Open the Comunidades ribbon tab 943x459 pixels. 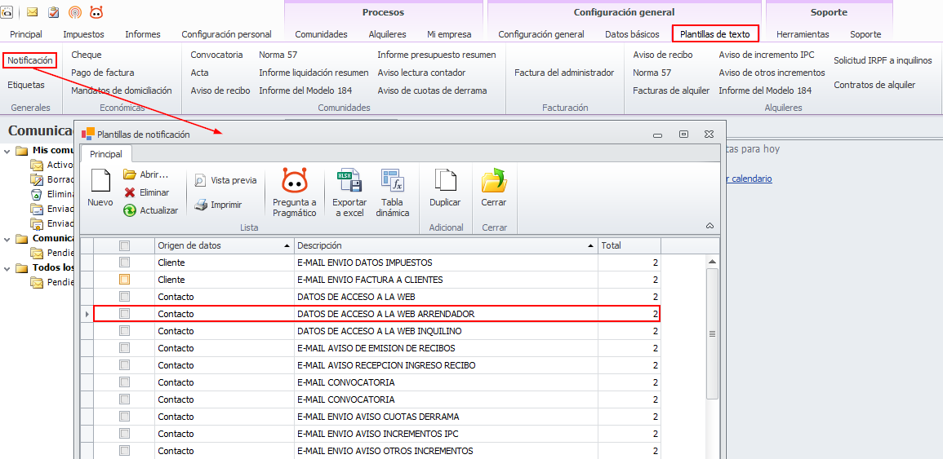(x=321, y=34)
